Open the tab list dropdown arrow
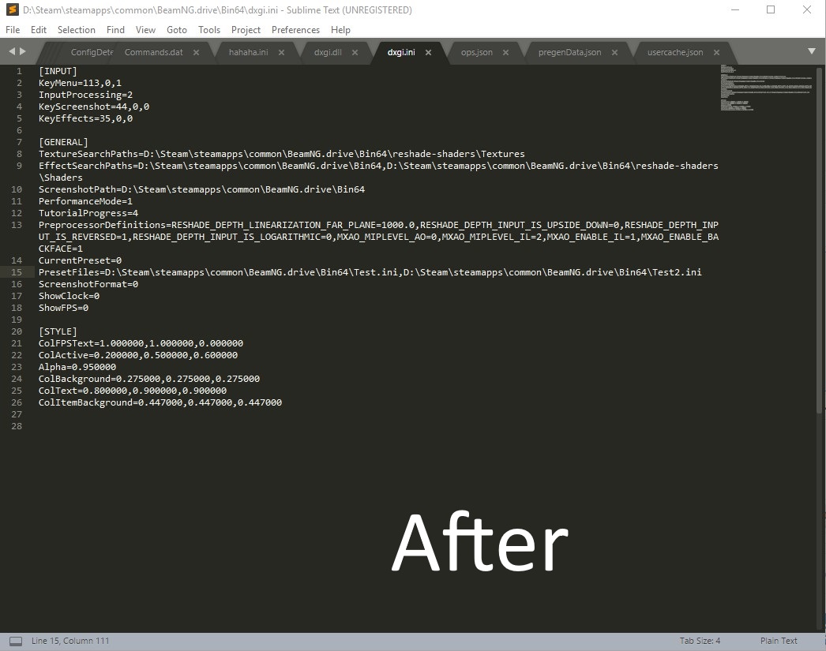This screenshot has height=651, width=826. point(811,51)
